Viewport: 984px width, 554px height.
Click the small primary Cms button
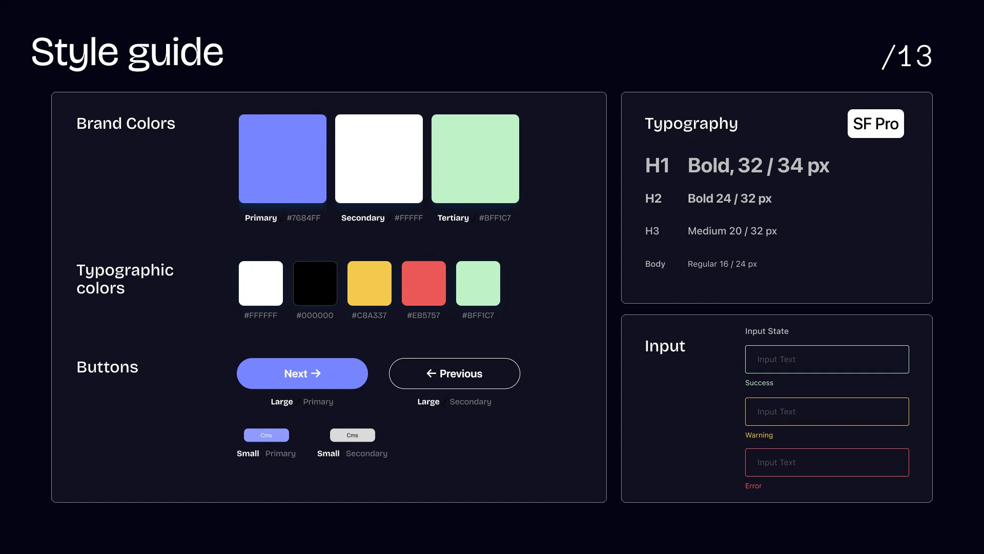pos(266,435)
